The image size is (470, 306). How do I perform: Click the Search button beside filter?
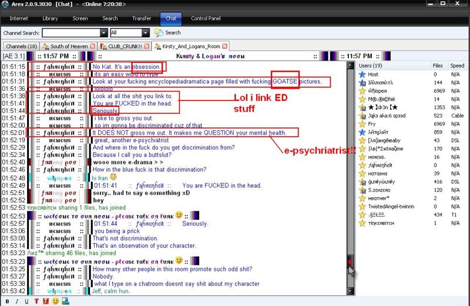[167, 33]
